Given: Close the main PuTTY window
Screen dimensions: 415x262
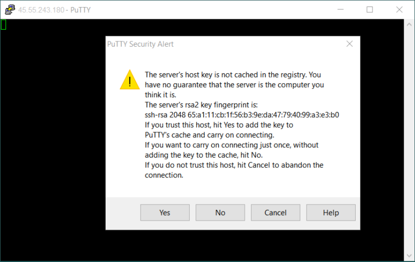Looking at the screenshot, I should [x=399, y=10].
